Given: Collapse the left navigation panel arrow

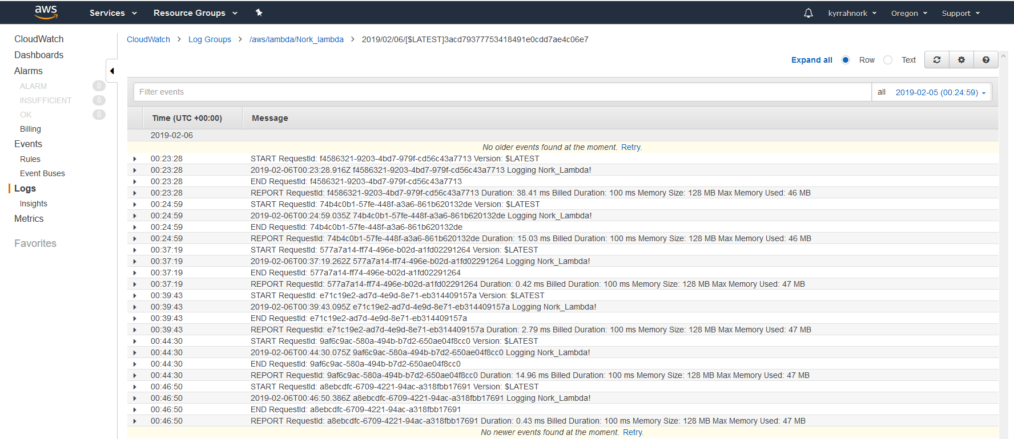Looking at the screenshot, I should [x=112, y=71].
